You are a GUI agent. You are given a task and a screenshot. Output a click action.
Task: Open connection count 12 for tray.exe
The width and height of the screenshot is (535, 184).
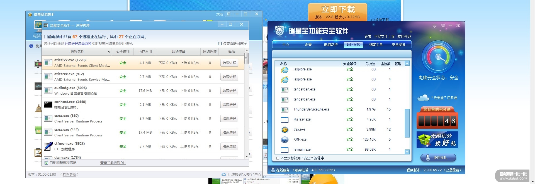point(389,129)
